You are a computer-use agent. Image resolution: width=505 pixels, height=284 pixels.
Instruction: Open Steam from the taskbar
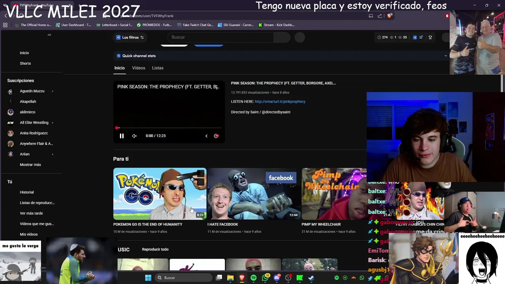tap(311, 278)
